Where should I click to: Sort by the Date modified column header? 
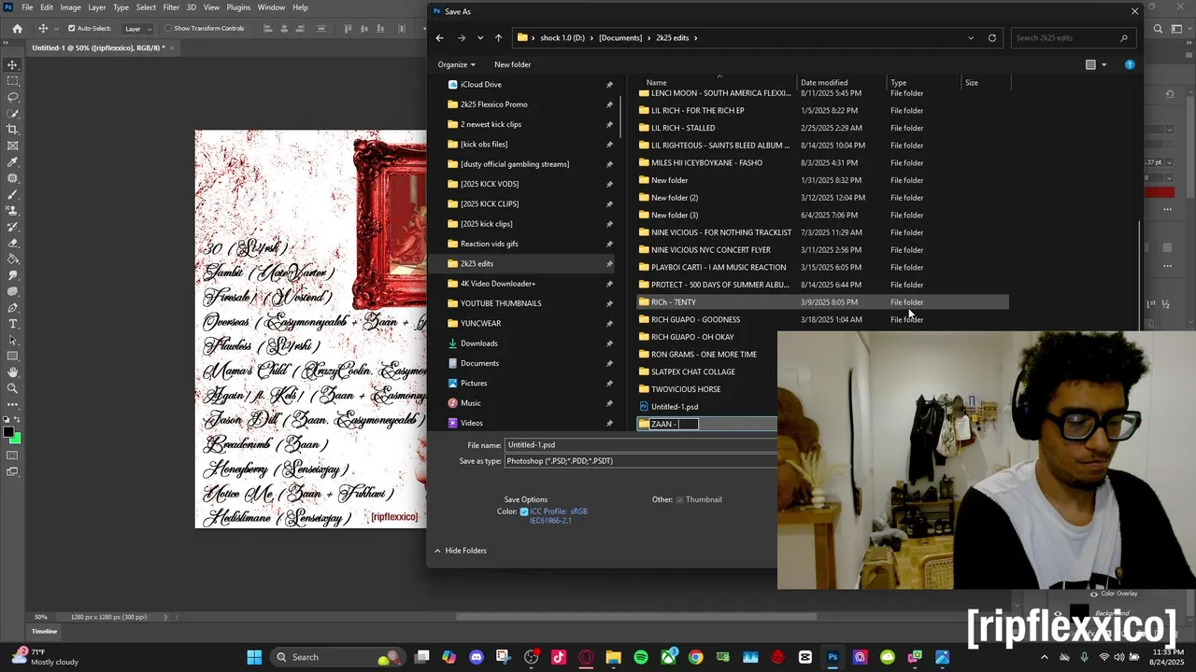pos(824,83)
